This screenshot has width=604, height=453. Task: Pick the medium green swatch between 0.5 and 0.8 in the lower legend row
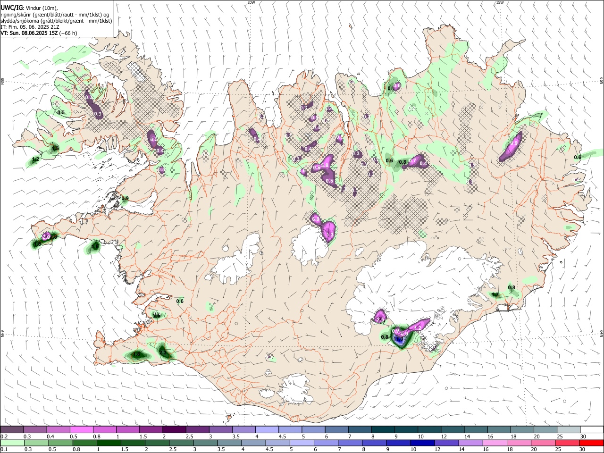click(x=61, y=443)
